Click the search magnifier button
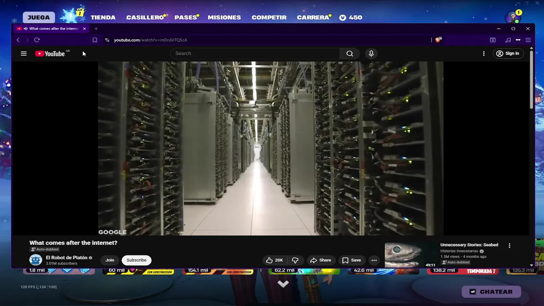Viewport: 544px width, 306px height. 350,54
